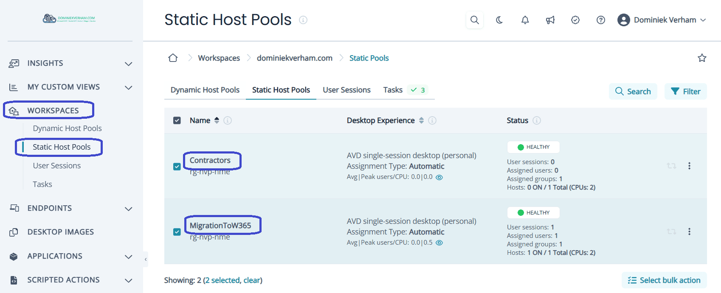The width and height of the screenshot is (721, 293).
Task: Go to home breadcrumb icon
Action: (x=173, y=58)
